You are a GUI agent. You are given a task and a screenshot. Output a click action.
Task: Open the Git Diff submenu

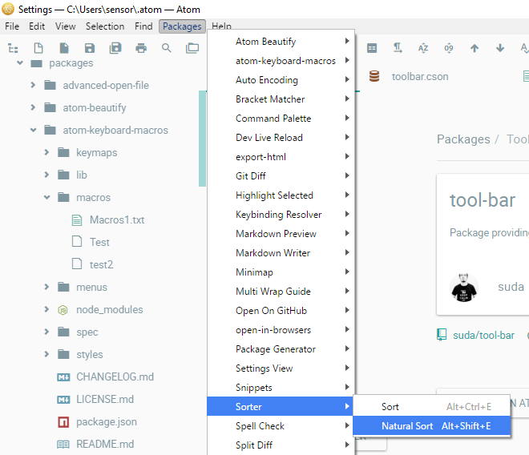point(281,176)
